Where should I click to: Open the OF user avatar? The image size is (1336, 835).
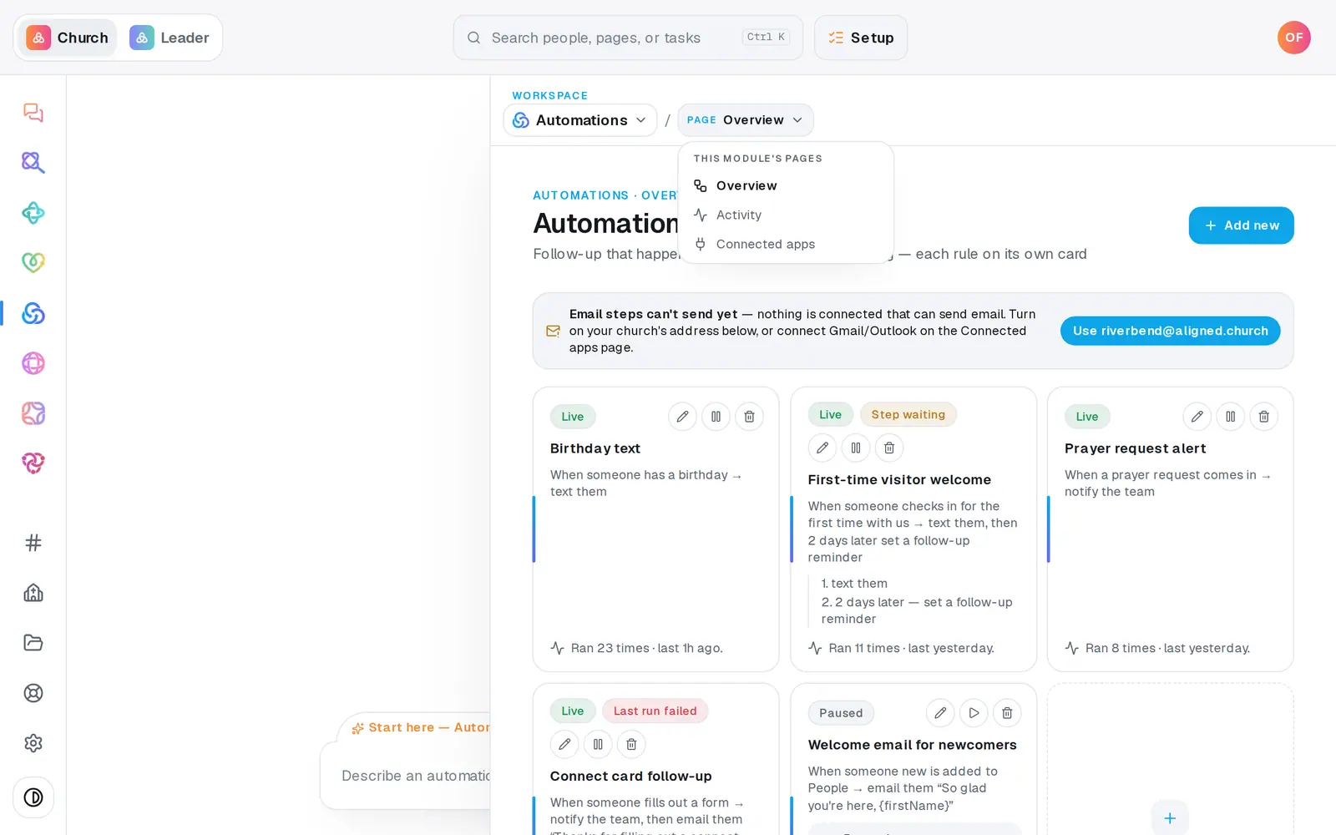pos(1293,38)
